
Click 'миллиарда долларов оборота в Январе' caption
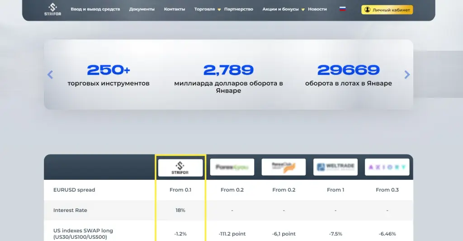coord(228,87)
